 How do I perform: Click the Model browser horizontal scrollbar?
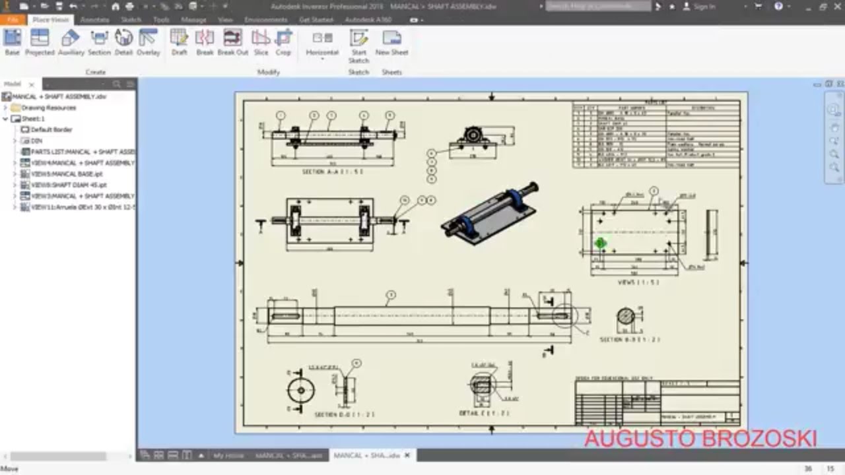click(58, 457)
